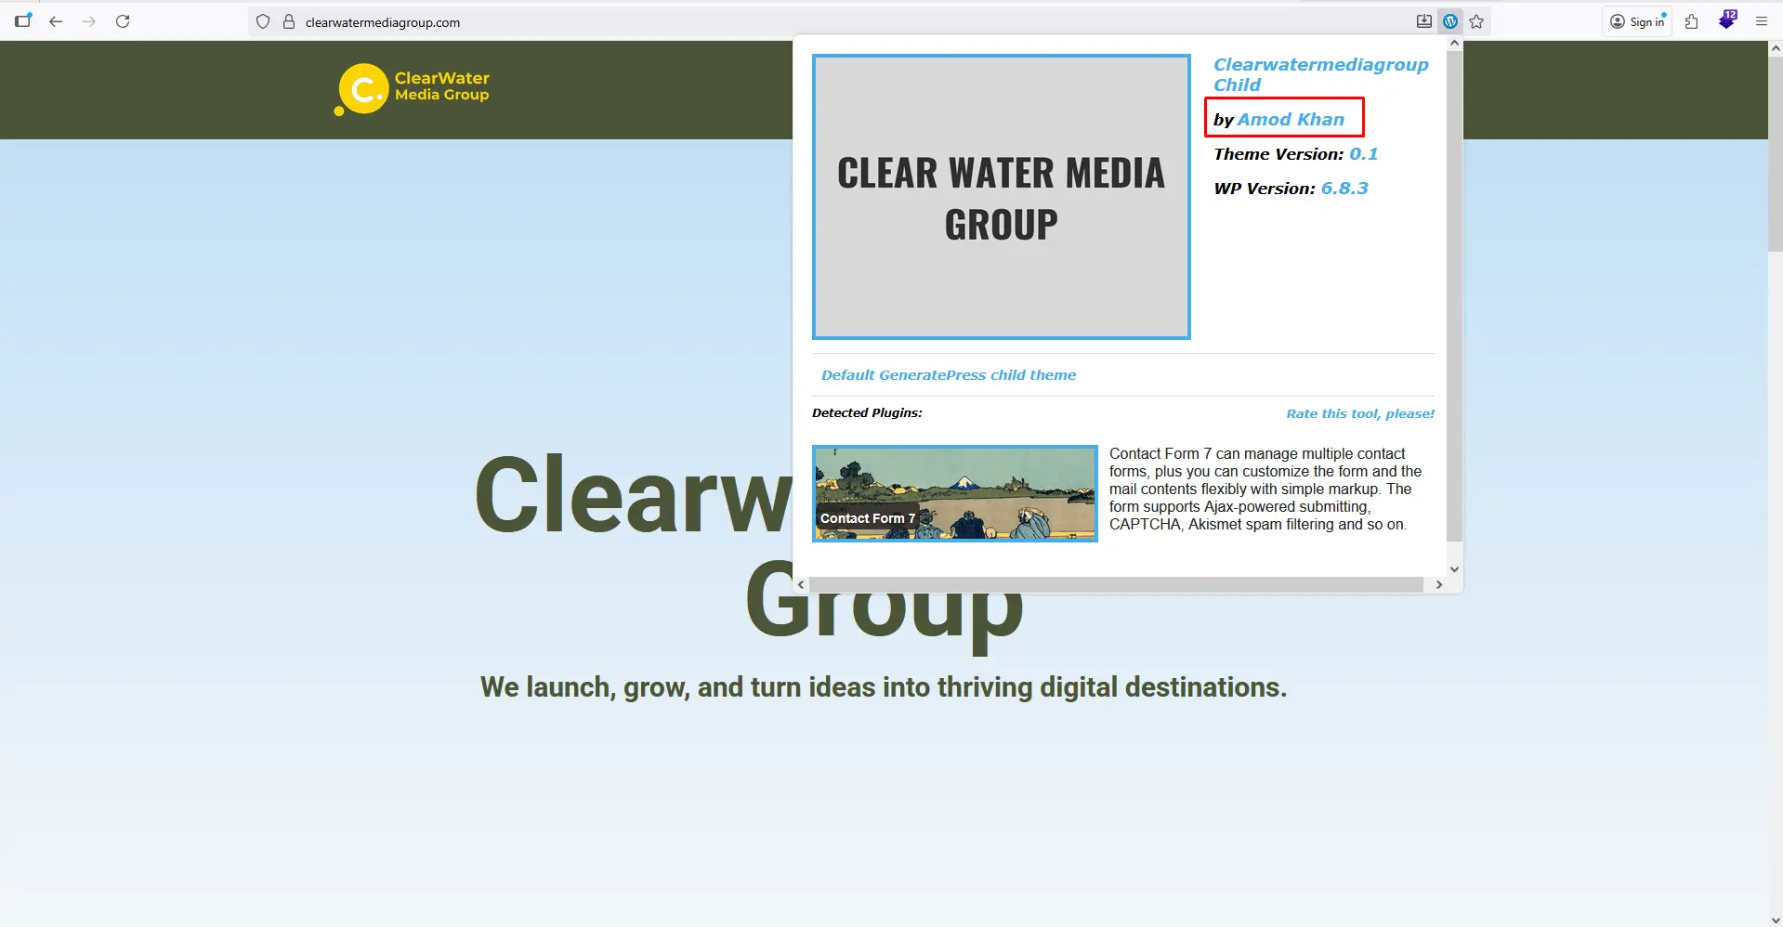Image resolution: width=1783 pixels, height=927 pixels.
Task: Open the Clearwatermediagroup Child theme link
Action: point(1320,74)
